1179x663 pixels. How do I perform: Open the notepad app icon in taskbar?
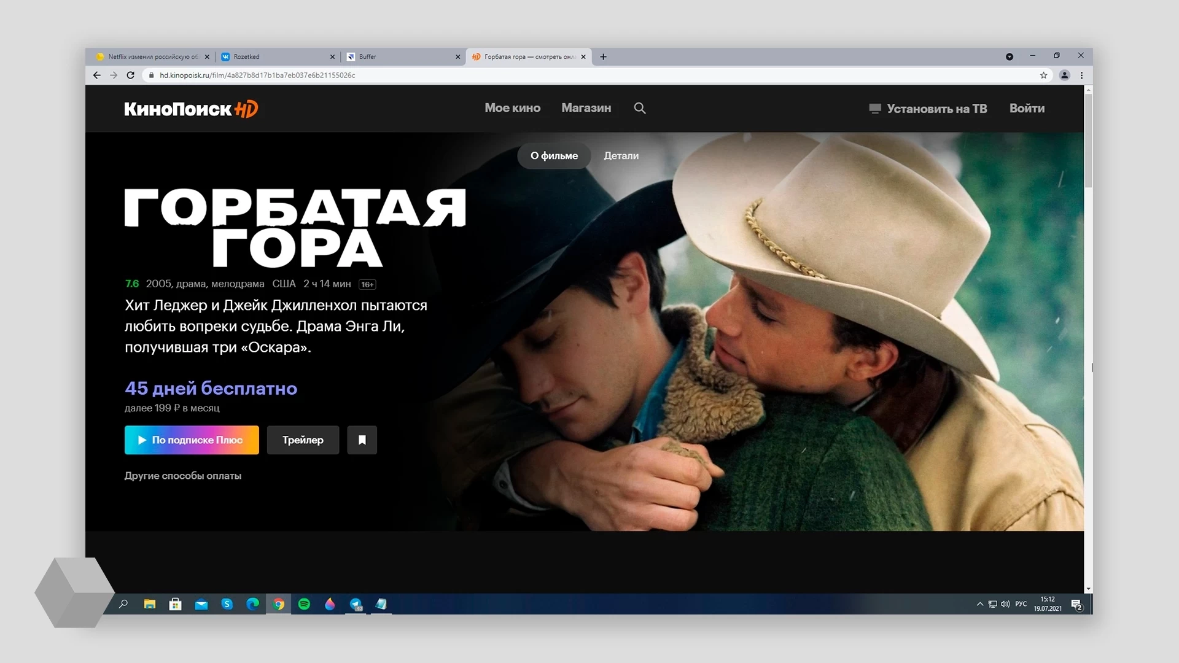point(381,604)
